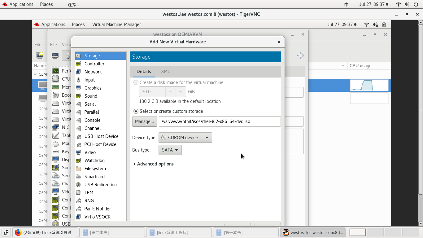Click the first workspace switcher box
The width and height of the screenshot is (423, 238).
pos(358,232)
